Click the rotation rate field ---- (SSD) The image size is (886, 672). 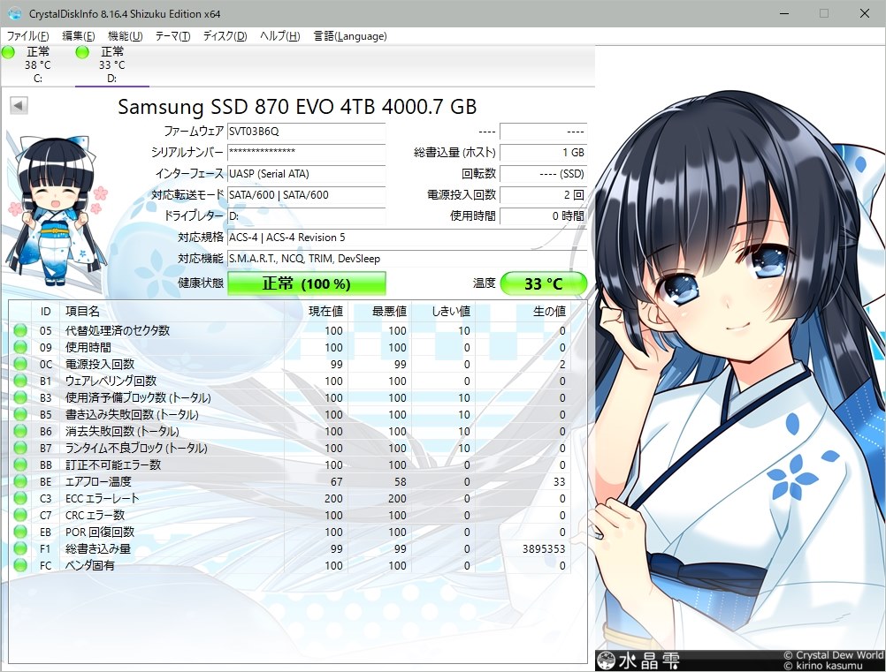point(544,174)
